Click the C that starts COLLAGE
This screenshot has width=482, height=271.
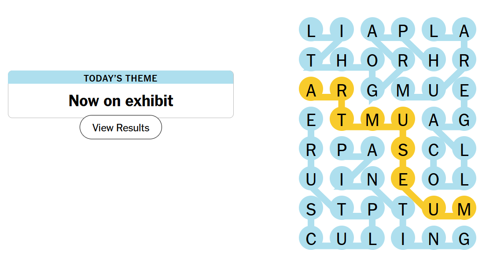(434, 150)
